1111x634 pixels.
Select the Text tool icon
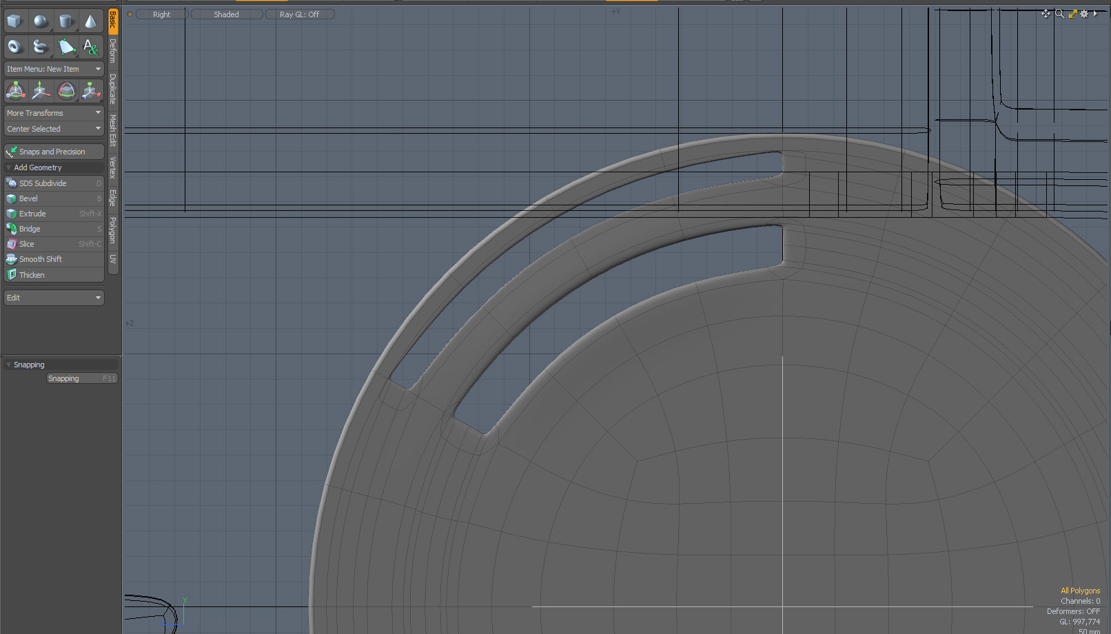click(x=91, y=46)
